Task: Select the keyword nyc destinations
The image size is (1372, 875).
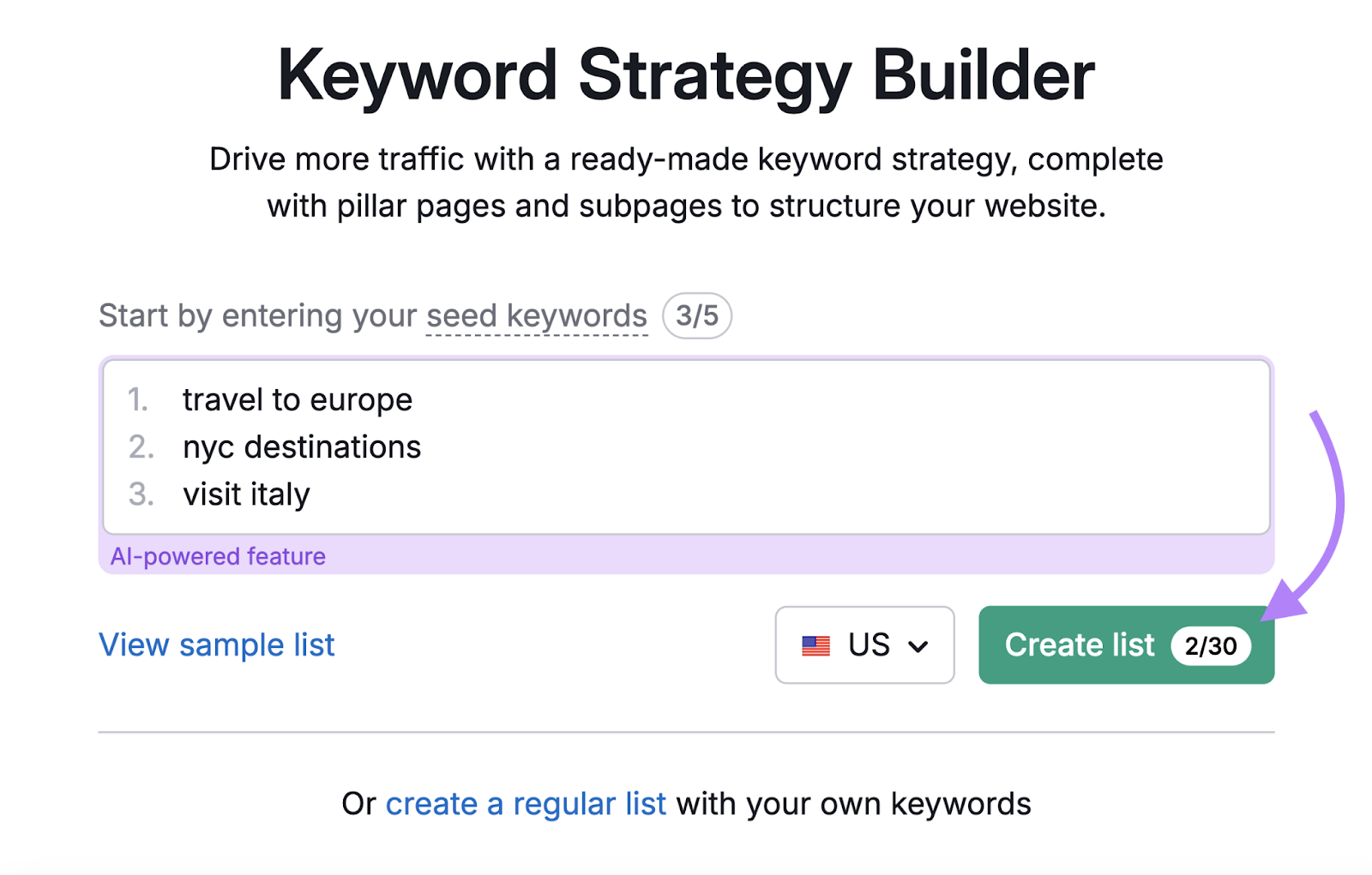Action: [302, 446]
